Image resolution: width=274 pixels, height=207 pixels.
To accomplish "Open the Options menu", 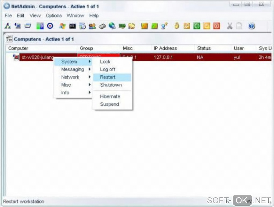I will pos(54,16).
